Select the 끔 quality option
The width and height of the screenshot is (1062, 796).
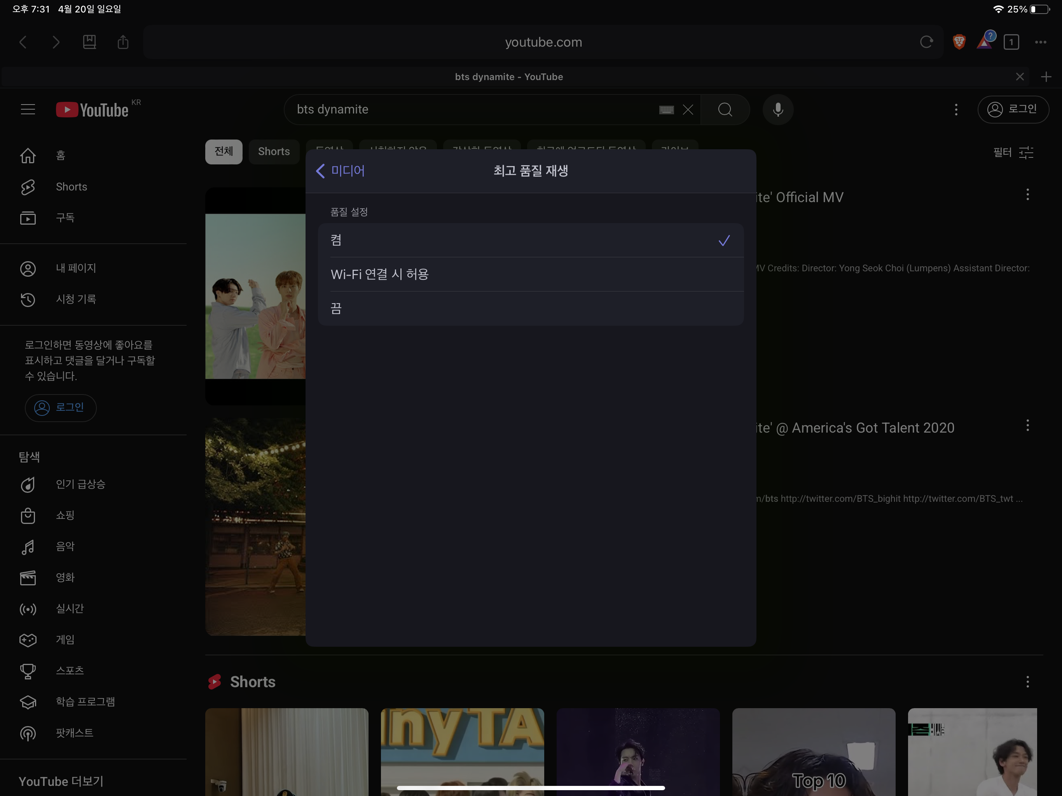531,308
